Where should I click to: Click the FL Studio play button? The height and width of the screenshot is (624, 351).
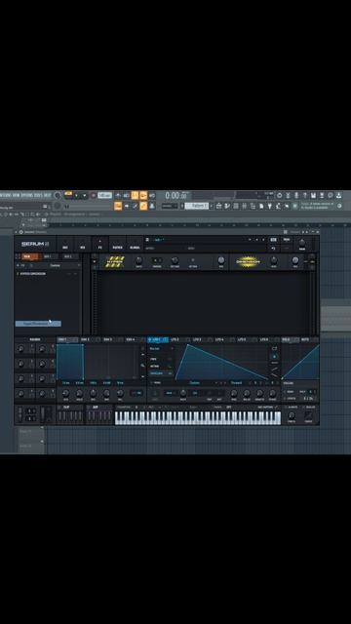[x=75, y=195]
